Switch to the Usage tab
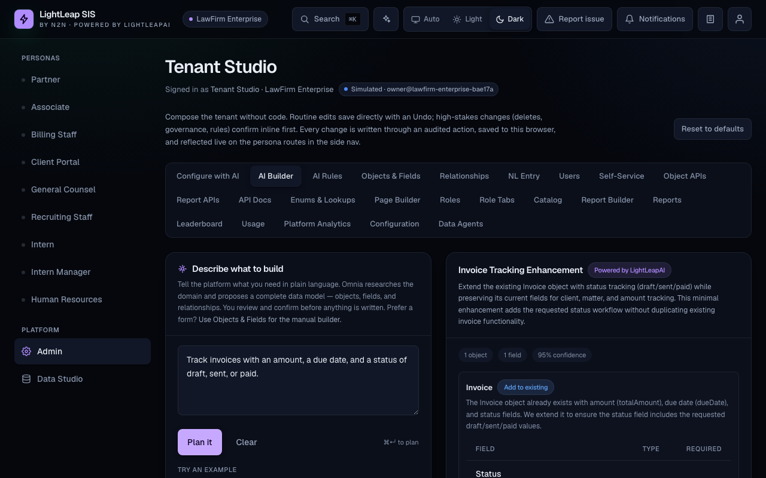 253,224
